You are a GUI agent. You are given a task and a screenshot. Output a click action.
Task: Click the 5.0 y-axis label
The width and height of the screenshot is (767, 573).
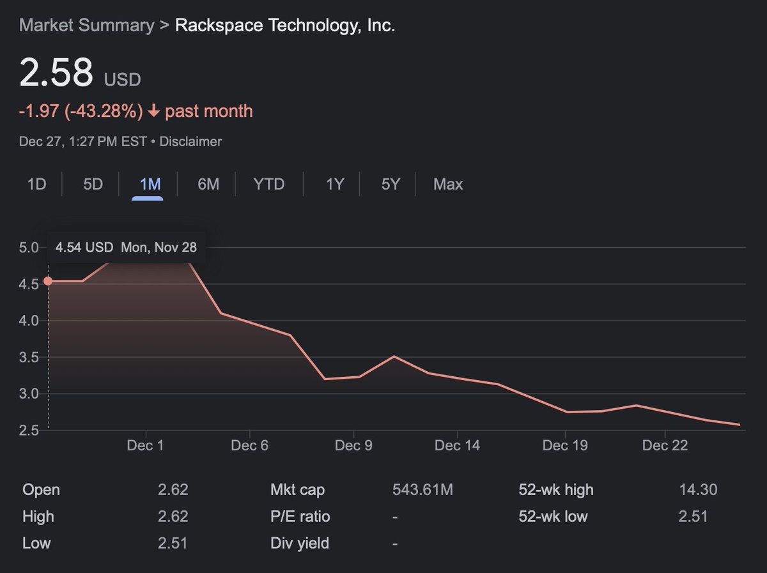pos(29,247)
